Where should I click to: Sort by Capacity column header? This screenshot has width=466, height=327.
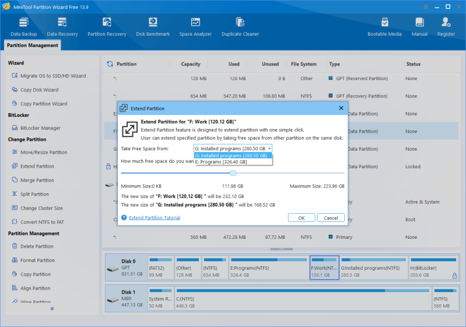[191, 64]
